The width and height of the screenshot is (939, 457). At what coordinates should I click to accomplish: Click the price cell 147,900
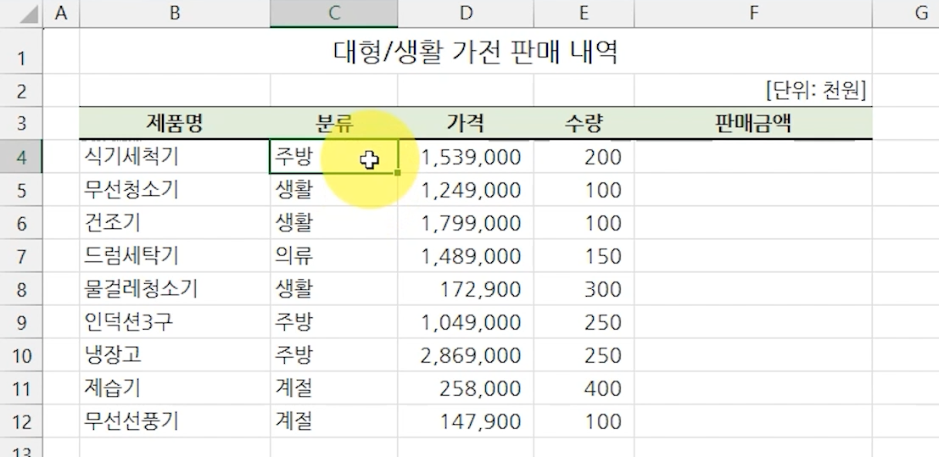coord(466,421)
